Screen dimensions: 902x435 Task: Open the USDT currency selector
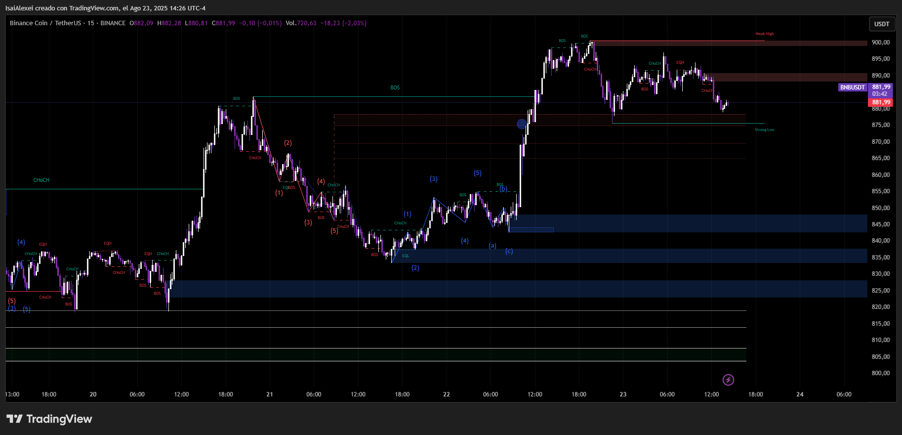pyautogui.click(x=881, y=24)
